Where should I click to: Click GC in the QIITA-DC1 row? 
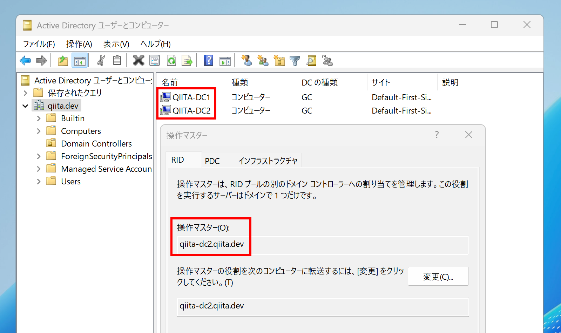(307, 97)
